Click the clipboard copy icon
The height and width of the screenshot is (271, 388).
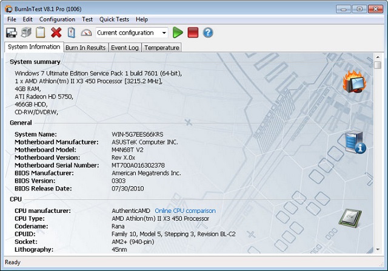[x=41, y=33]
